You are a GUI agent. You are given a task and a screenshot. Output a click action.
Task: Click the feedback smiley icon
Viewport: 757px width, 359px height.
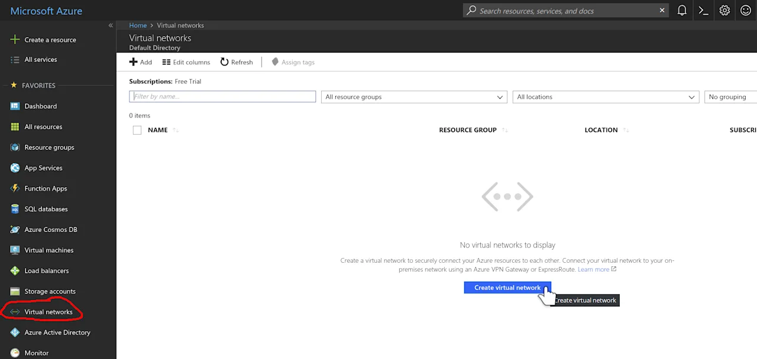[x=746, y=11]
